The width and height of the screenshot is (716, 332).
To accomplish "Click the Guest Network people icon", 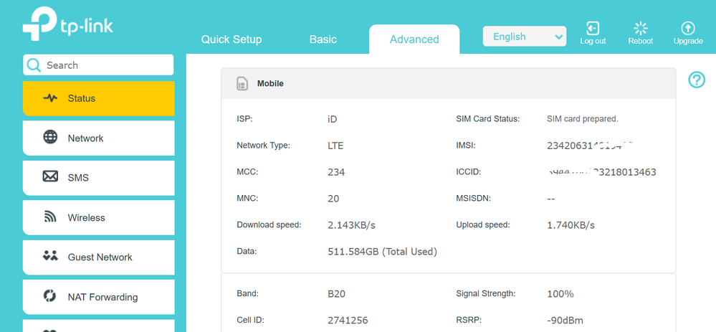I will point(50,256).
